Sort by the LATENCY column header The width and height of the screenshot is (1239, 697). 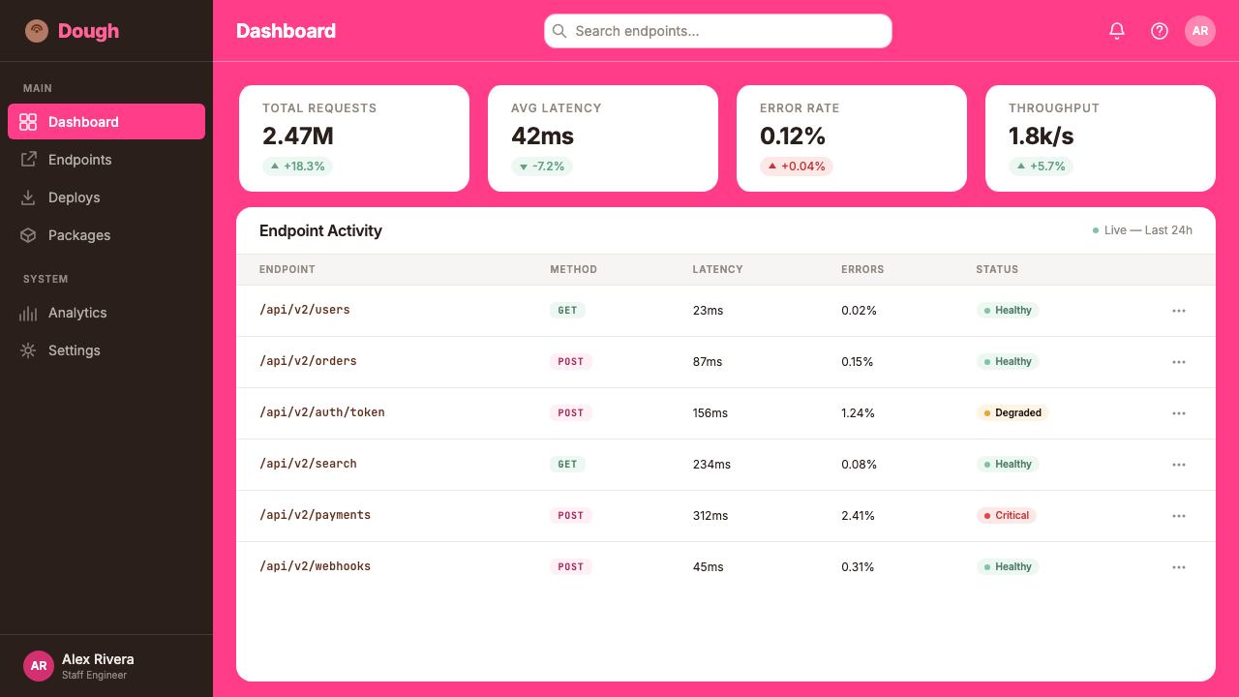[718, 269]
